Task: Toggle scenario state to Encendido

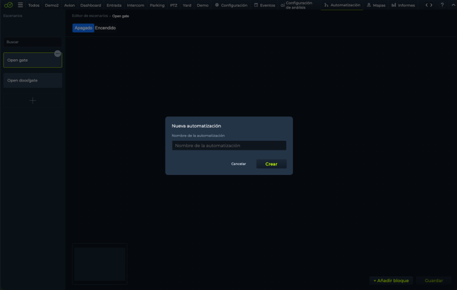Action: pos(105,28)
